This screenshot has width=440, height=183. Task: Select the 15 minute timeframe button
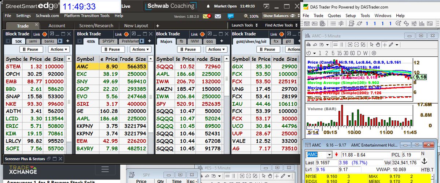(339, 53)
